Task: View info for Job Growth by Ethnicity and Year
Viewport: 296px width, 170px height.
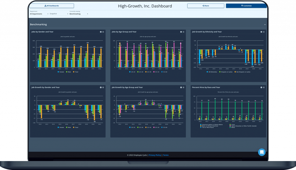Action: (x=261, y=32)
